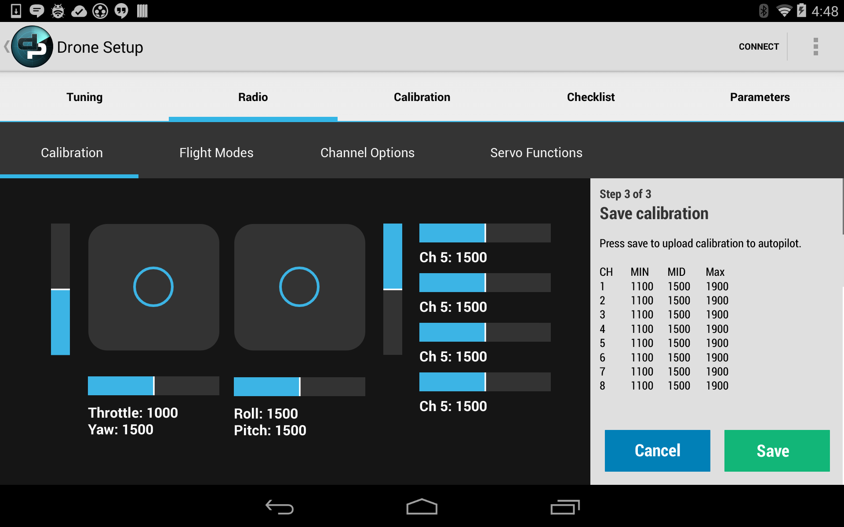View battery status icon
This screenshot has width=844, height=527.
coord(802,11)
